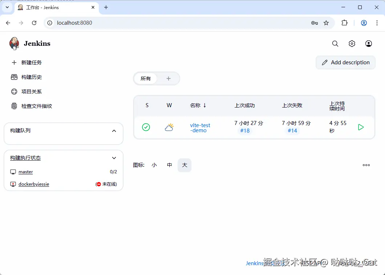Add a new view with the plus tab

(169, 78)
